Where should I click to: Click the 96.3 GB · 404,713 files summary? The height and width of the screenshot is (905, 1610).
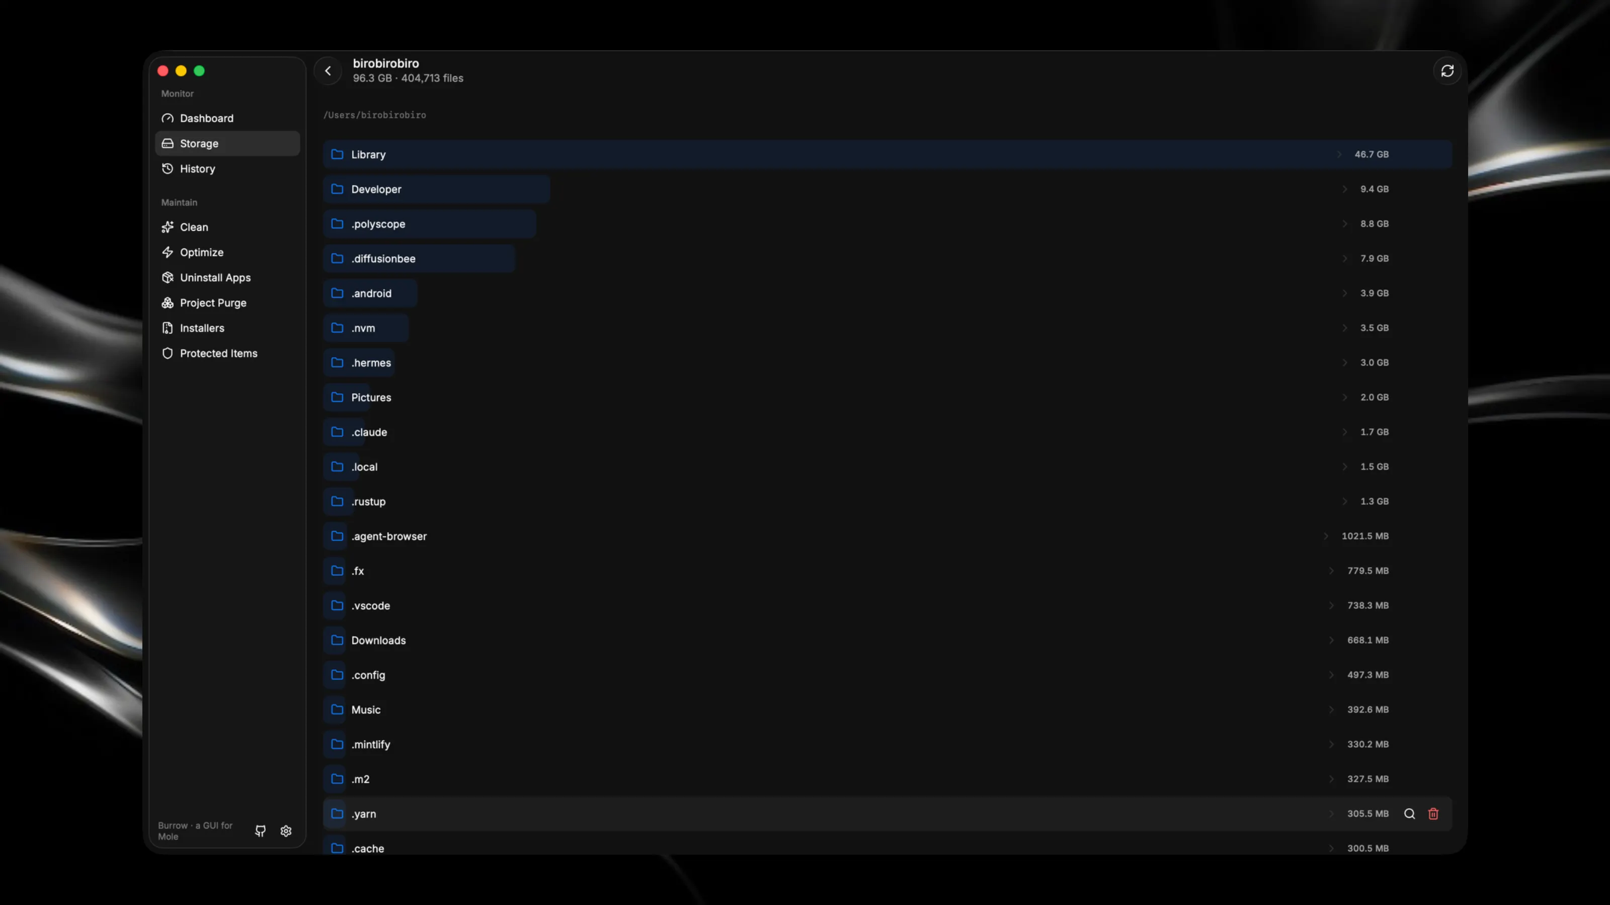[408, 78]
